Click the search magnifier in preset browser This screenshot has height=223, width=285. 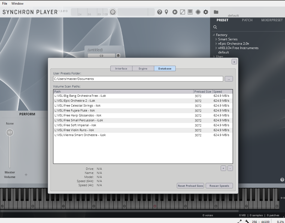tap(215, 27)
